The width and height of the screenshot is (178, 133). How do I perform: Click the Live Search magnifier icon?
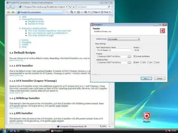[109, 7]
